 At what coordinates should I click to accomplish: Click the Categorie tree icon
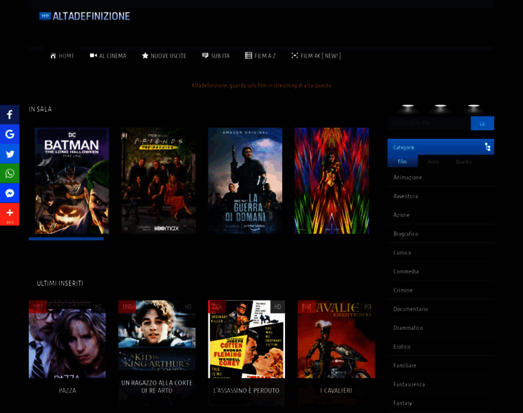coord(487,147)
